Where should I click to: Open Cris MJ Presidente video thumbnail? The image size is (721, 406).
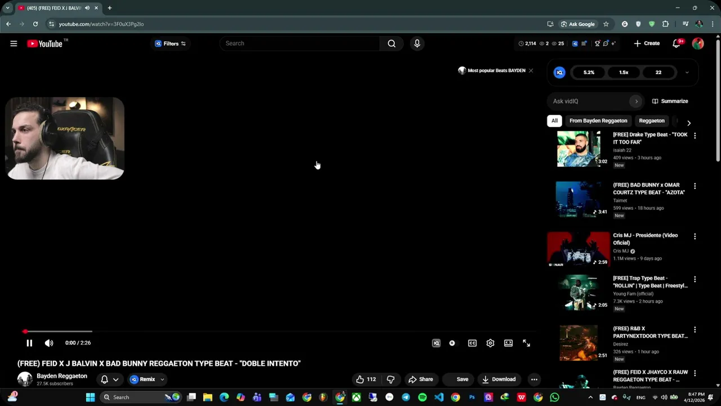[x=578, y=249]
